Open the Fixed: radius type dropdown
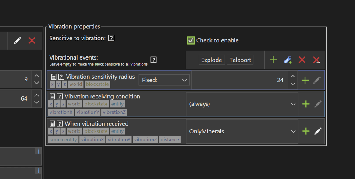Screen dimensions: 355x179 (164, 80)
